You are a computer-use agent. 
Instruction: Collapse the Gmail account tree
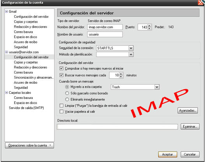tap(6, 11)
